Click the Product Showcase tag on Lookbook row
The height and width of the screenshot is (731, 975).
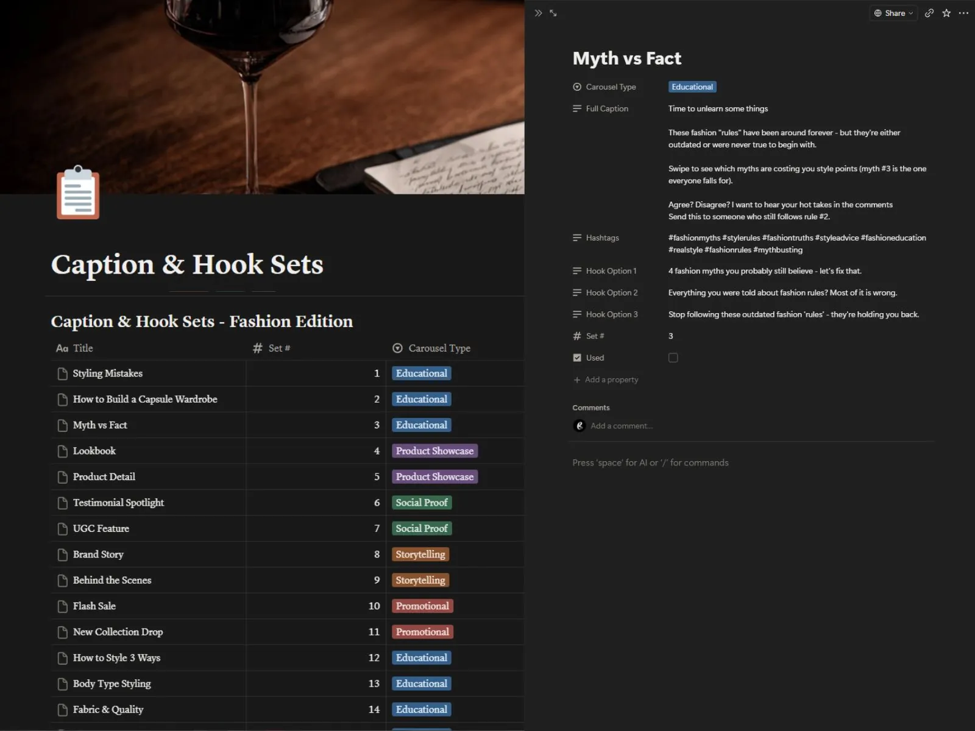[x=434, y=451]
